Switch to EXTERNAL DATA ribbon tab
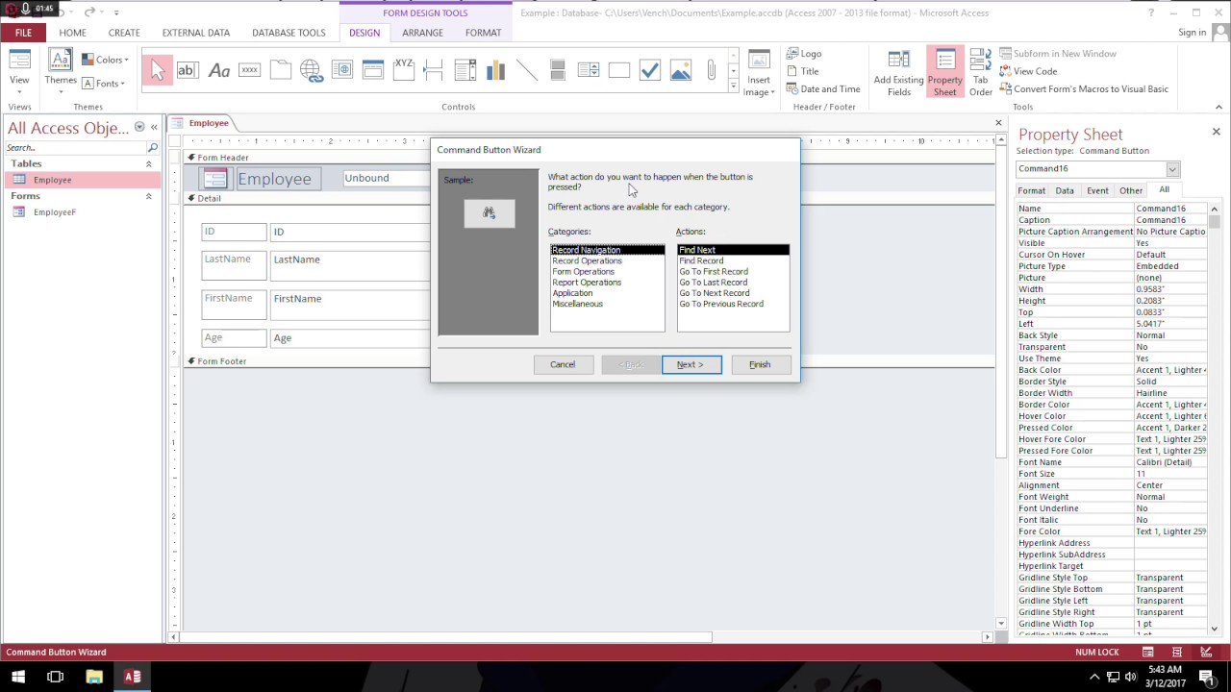Viewport: 1231px width, 692px height. (x=196, y=33)
